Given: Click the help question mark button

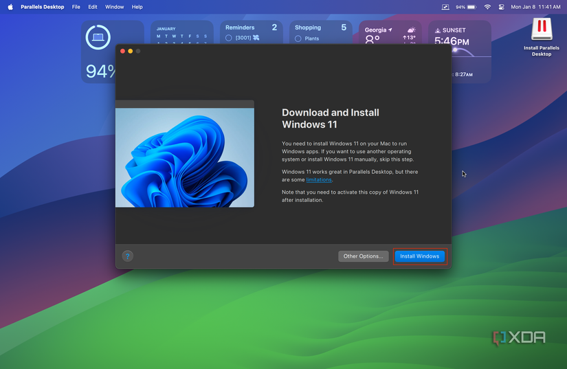Looking at the screenshot, I should [127, 256].
